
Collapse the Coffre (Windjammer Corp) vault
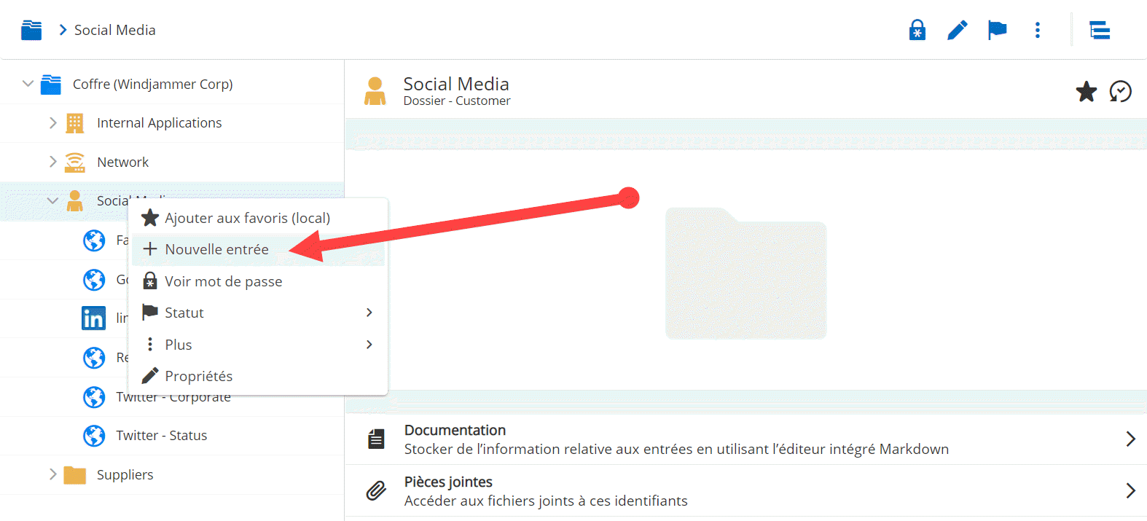tap(28, 84)
